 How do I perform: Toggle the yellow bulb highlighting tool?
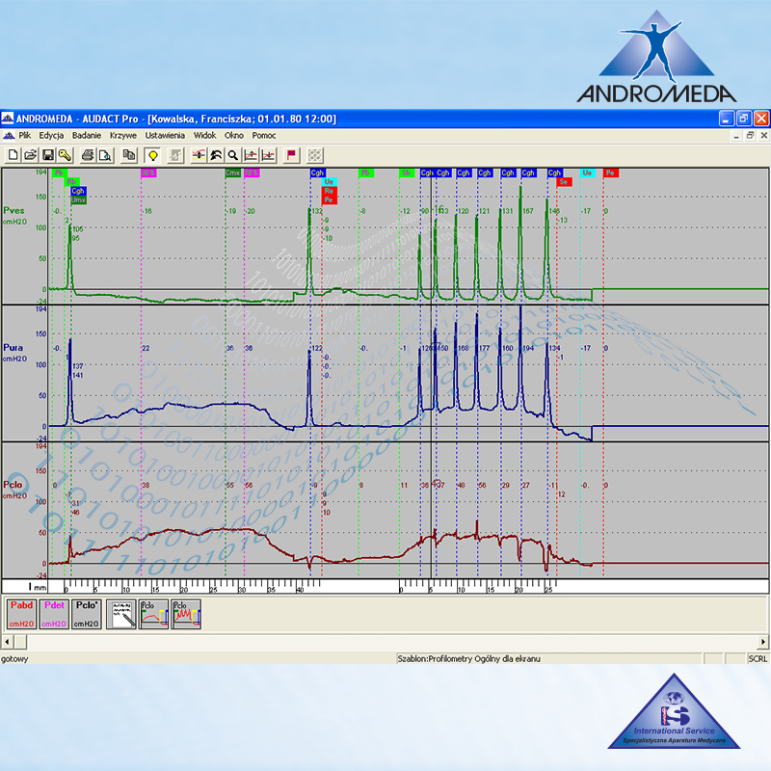click(151, 155)
